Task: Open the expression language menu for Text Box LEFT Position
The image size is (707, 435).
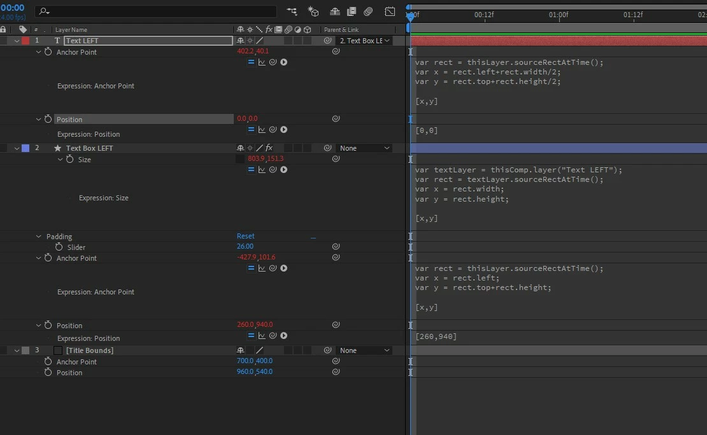Action: (x=283, y=336)
